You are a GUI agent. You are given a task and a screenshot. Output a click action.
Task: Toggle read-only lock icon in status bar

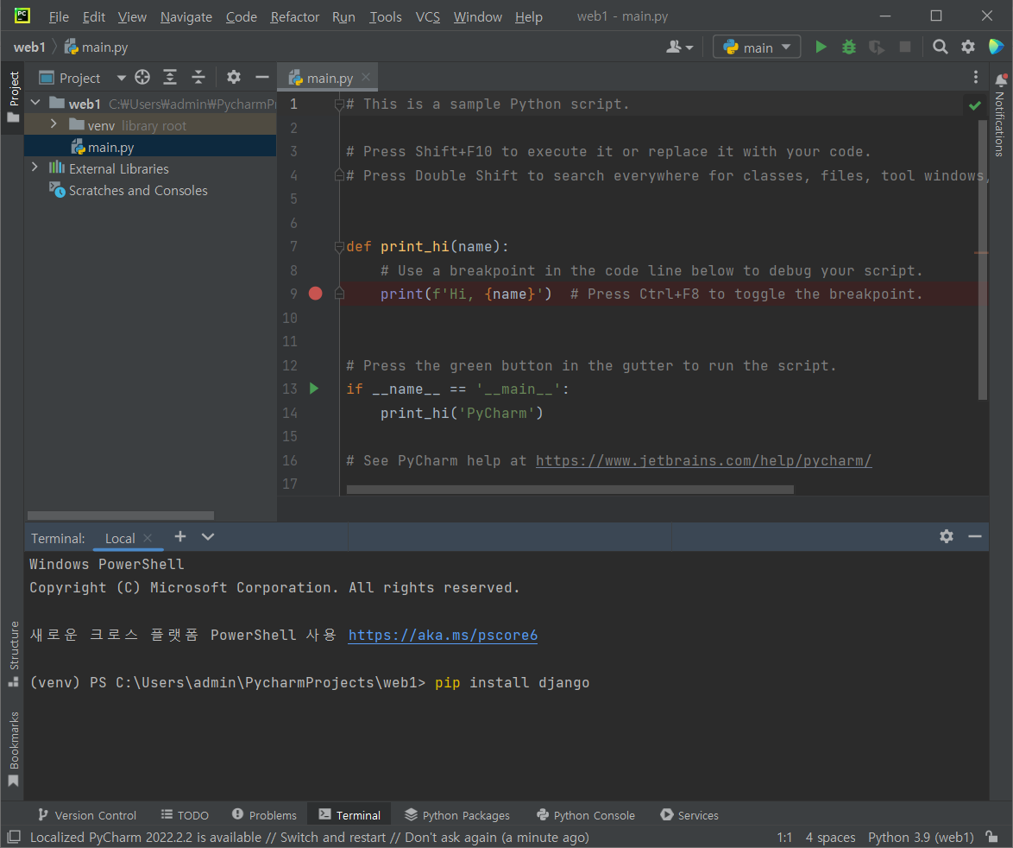tap(991, 837)
